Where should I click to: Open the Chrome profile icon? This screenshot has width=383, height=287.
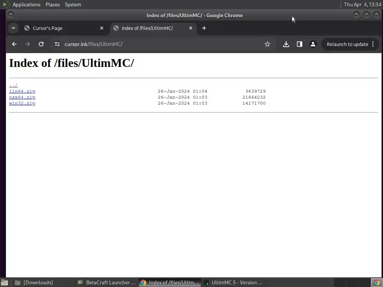pos(313,44)
